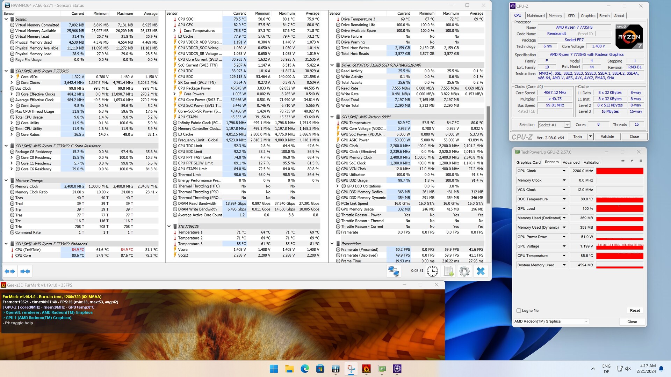Click the Reset button in GPU-Z

click(x=635, y=311)
